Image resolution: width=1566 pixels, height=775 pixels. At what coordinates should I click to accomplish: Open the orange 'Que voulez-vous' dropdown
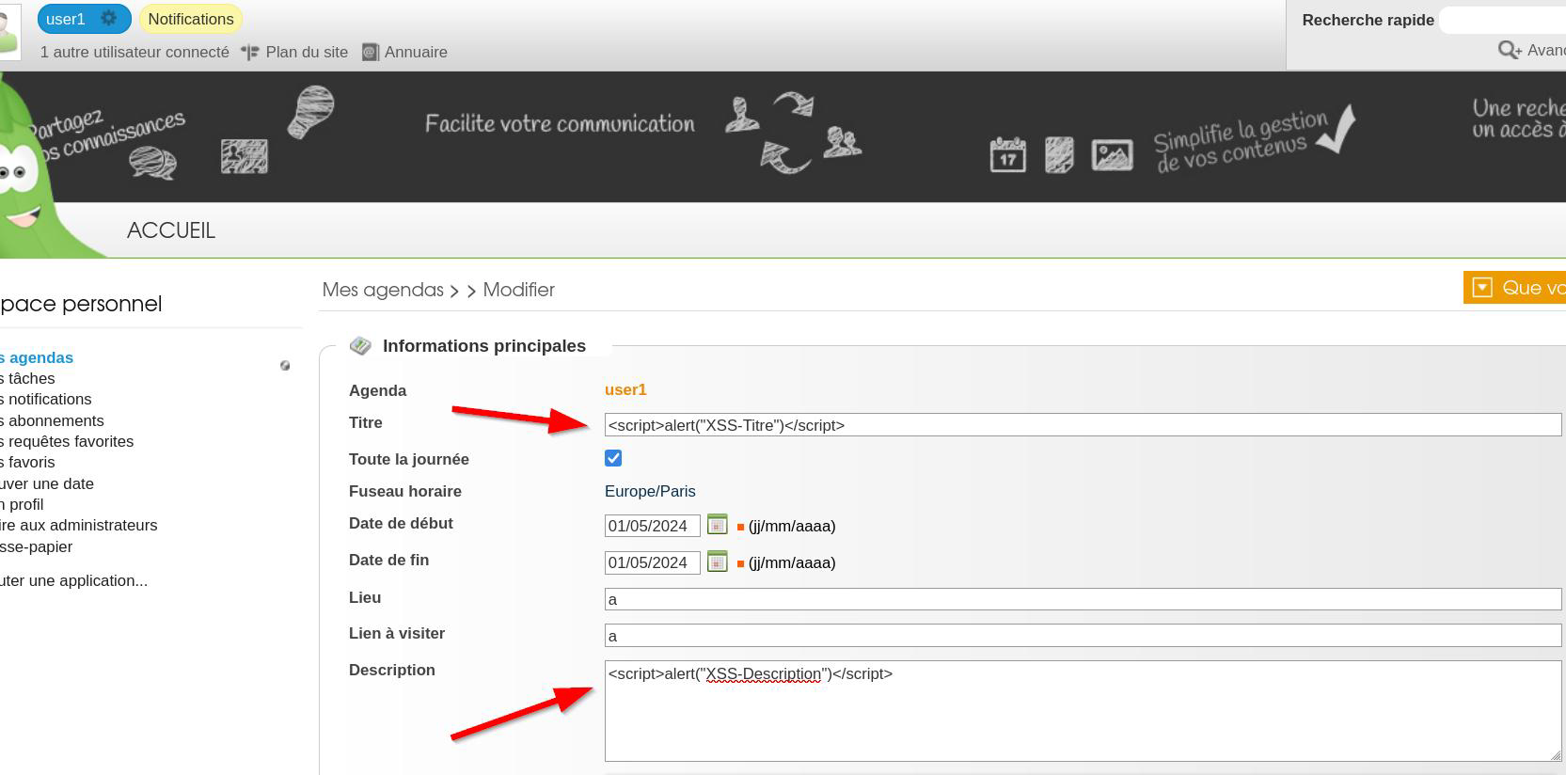pos(1514,288)
